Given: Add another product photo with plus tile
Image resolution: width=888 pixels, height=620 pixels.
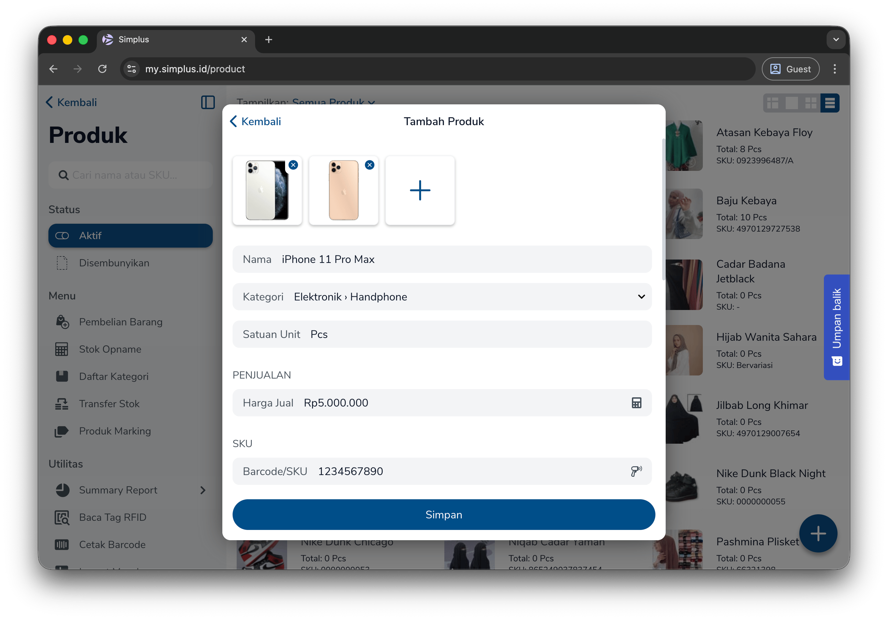Looking at the screenshot, I should coord(420,190).
